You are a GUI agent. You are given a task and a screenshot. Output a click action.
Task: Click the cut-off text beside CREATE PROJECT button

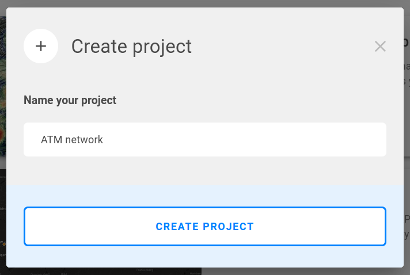coord(407,227)
